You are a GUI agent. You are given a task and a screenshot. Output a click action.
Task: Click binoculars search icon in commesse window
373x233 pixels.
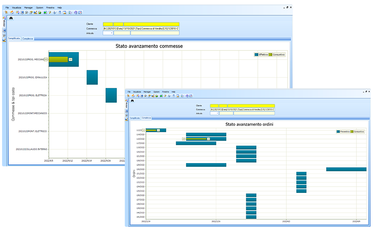pos(11,18)
